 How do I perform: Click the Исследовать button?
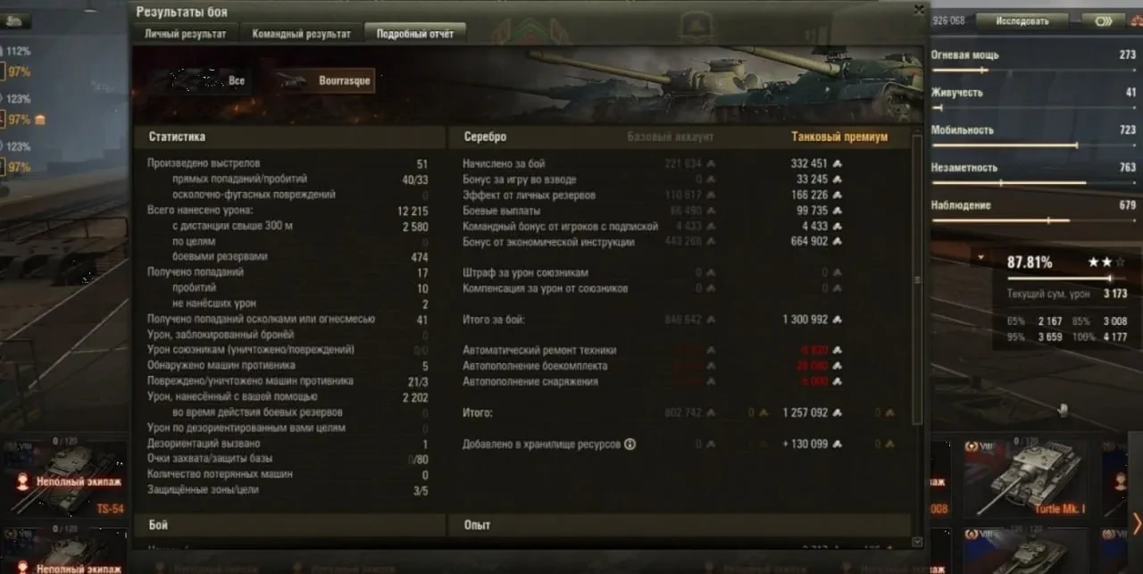1022,20
